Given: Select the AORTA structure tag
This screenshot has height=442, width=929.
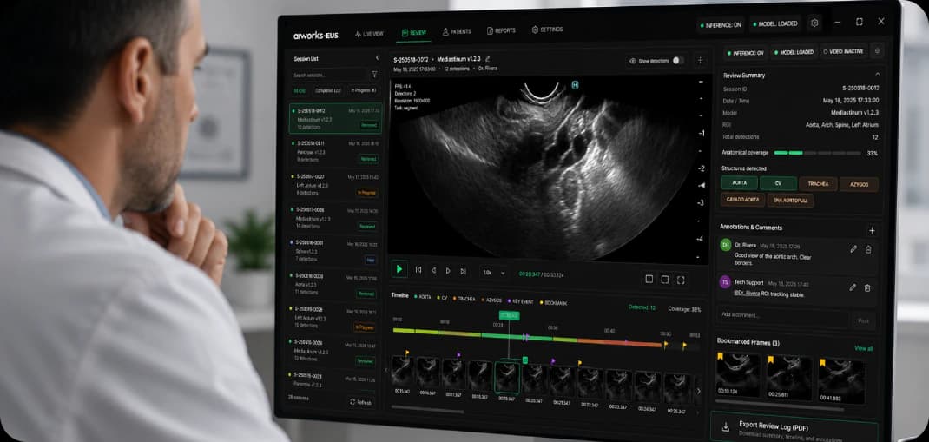Looking at the screenshot, I should 739,184.
